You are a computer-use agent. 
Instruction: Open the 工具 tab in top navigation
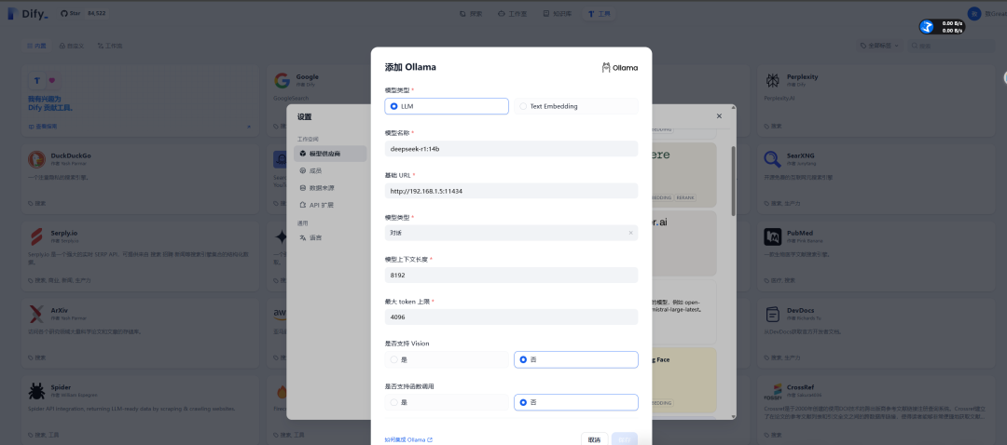[x=599, y=13]
